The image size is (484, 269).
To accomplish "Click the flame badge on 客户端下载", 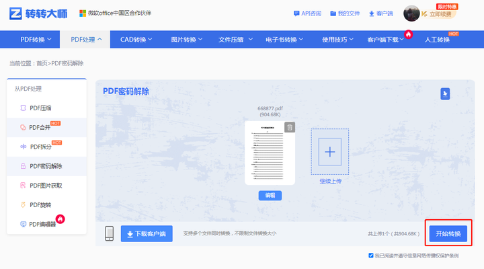I will point(409,34).
